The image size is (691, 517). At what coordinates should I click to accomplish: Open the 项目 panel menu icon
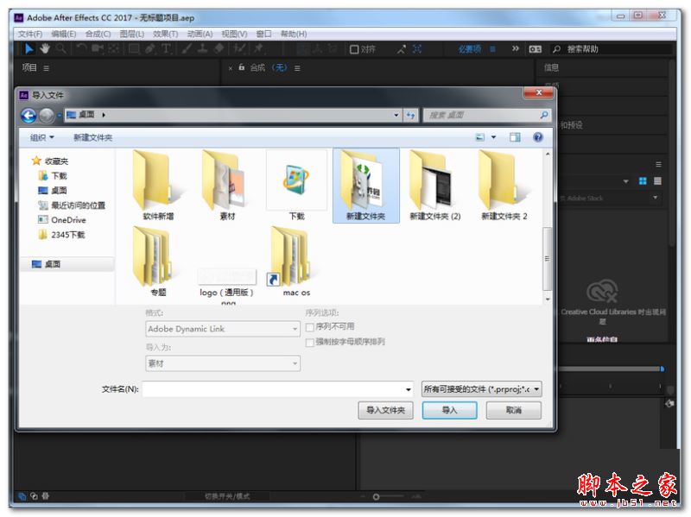pos(47,68)
